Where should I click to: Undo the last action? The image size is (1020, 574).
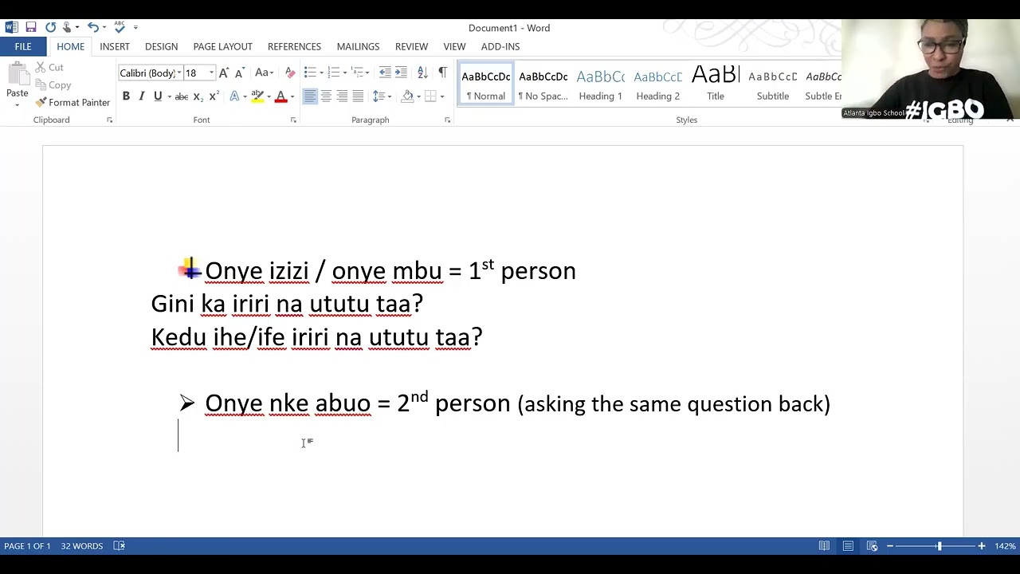pos(92,27)
